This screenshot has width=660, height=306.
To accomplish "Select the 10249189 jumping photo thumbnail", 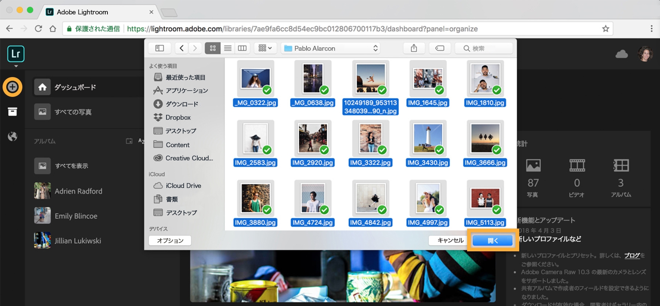I will (371, 78).
